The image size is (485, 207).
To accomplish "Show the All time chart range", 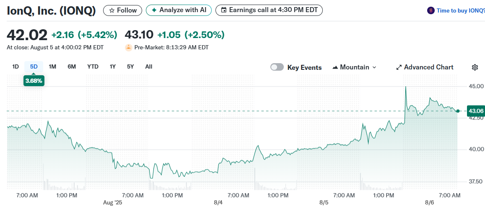I will (149, 66).
